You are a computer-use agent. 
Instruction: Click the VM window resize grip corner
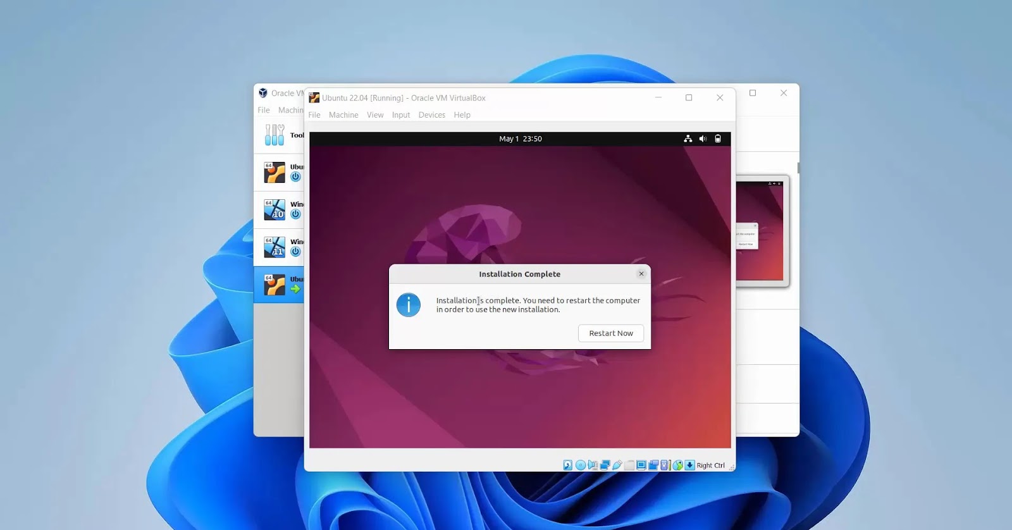tap(732, 467)
